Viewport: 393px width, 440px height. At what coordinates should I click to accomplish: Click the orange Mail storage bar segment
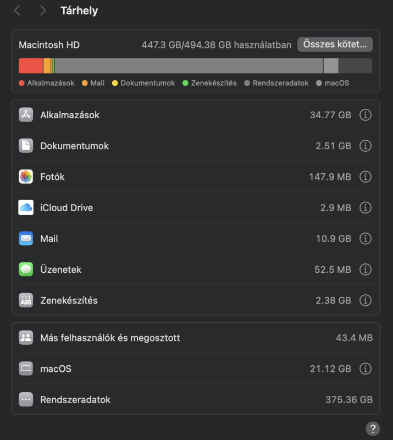coord(47,65)
